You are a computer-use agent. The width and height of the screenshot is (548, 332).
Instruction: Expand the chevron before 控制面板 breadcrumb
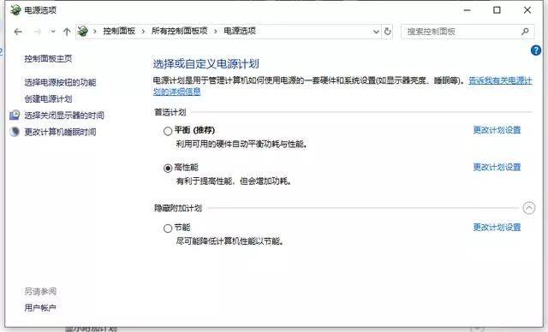click(x=95, y=32)
